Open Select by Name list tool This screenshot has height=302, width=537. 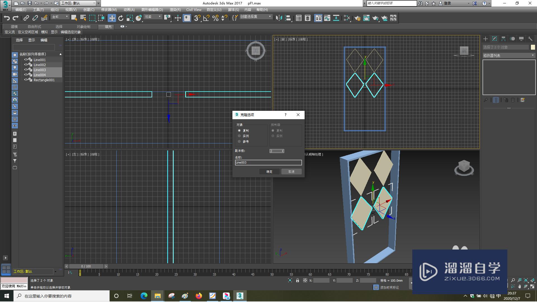click(x=83, y=18)
